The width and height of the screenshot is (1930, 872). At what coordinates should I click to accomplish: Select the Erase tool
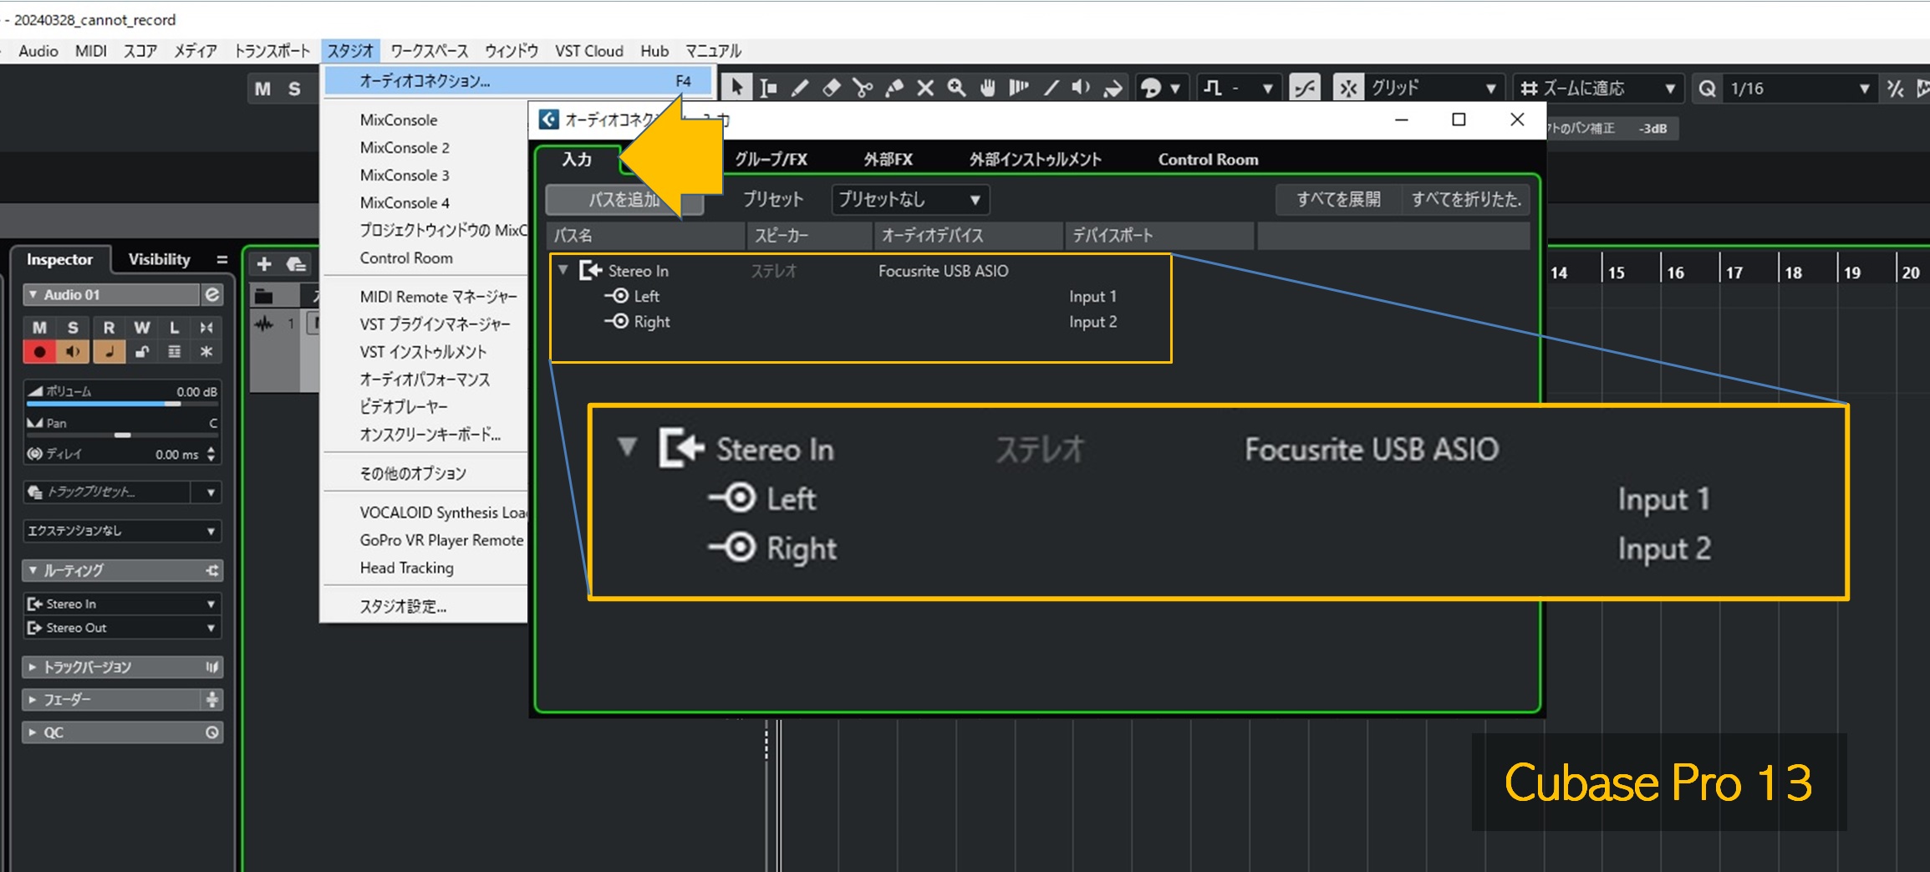pos(831,88)
